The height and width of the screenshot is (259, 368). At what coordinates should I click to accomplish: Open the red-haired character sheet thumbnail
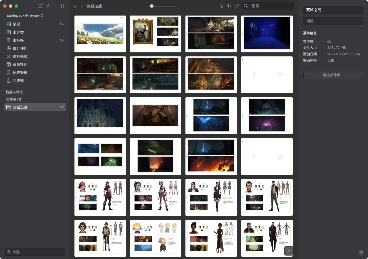(x=100, y=197)
